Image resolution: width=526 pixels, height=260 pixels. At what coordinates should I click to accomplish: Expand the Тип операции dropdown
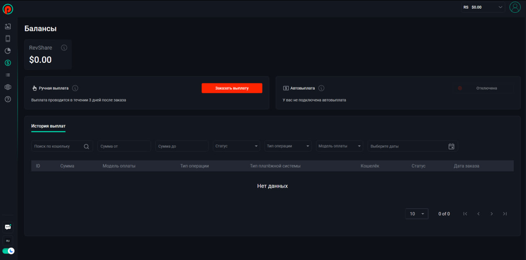(x=288, y=146)
